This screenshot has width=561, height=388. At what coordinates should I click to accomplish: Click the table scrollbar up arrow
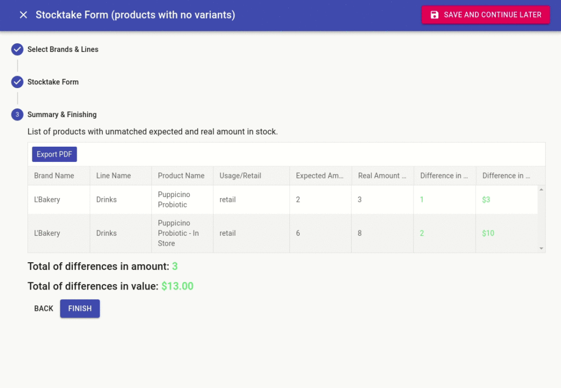coord(541,189)
